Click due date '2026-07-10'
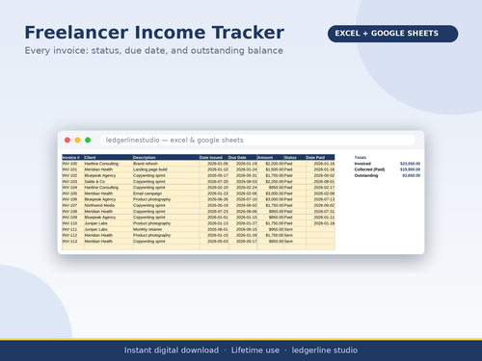 [243, 199]
